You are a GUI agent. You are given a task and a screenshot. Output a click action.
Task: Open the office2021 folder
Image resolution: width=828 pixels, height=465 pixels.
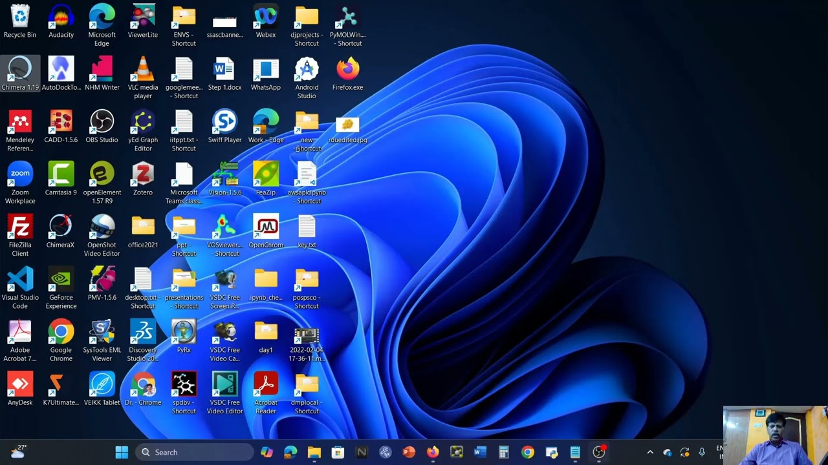pos(143,231)
